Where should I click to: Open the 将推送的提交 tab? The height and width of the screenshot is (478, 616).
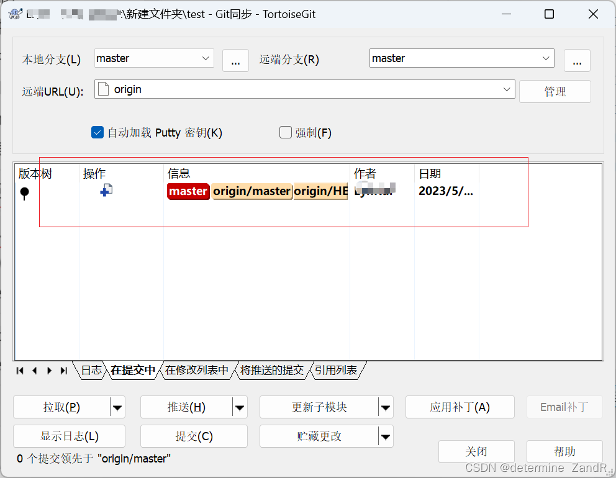(x=272, y=370)
